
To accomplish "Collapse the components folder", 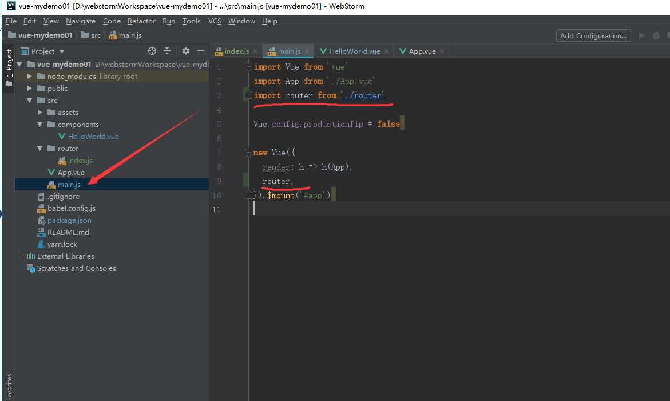I will 39,124.
